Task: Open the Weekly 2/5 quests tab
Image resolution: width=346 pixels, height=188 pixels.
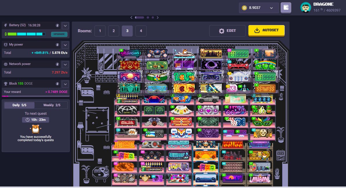Action: click(52, 105)
